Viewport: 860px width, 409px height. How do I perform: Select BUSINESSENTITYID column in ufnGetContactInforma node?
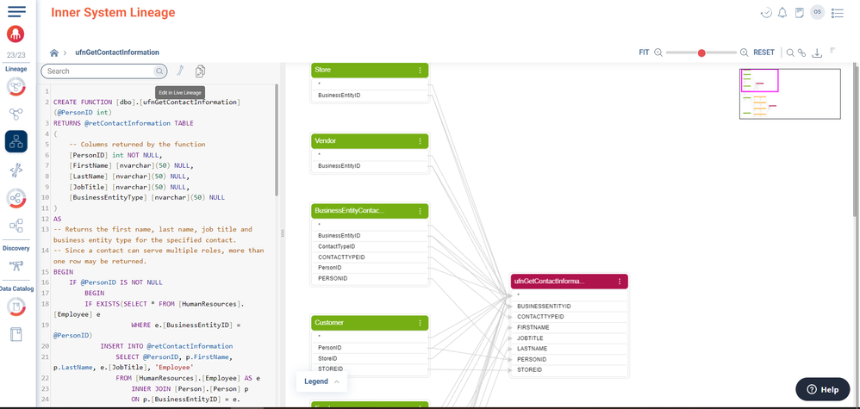pos(570,307)
